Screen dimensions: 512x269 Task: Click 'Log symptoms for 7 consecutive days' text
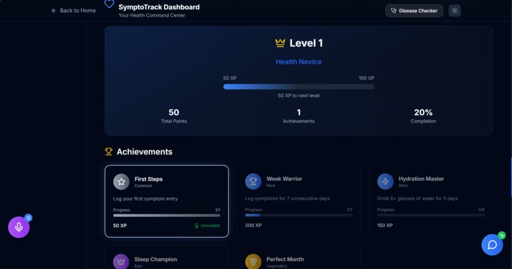(287, 198)
